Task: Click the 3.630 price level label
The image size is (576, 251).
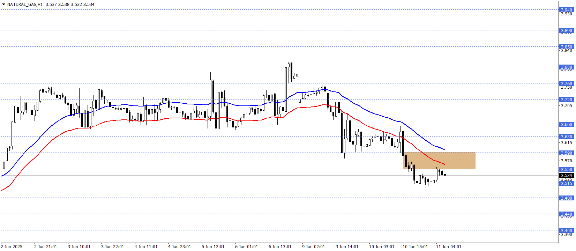Action: click(x=567, y=137)
